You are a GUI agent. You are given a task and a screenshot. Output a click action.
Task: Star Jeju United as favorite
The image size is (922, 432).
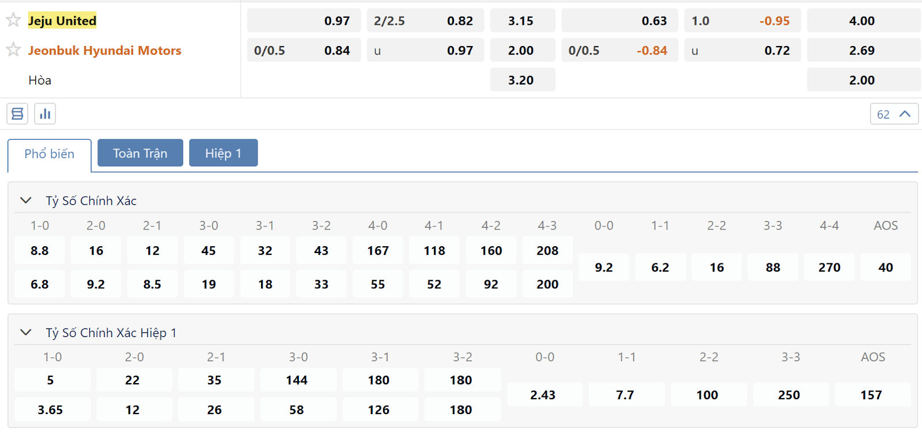[13, 20]
